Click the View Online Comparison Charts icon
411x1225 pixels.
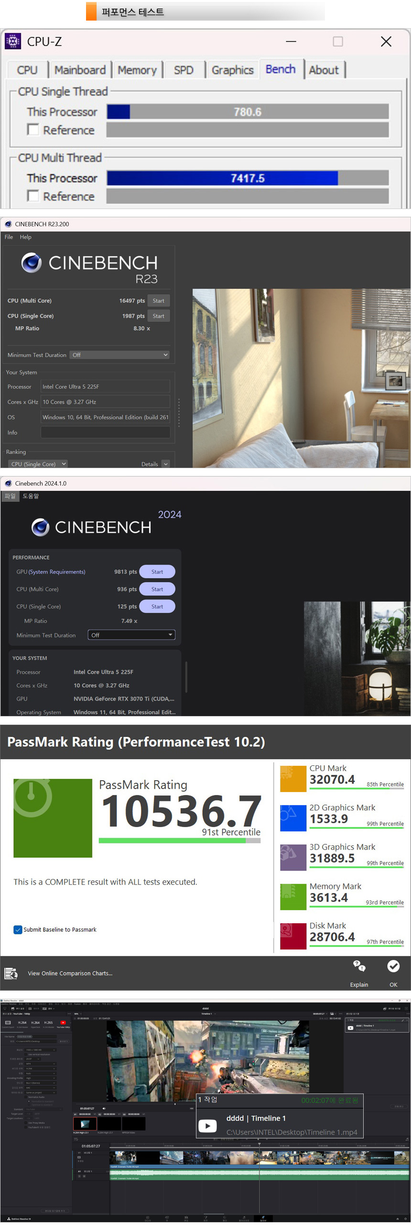pos(11,973)
